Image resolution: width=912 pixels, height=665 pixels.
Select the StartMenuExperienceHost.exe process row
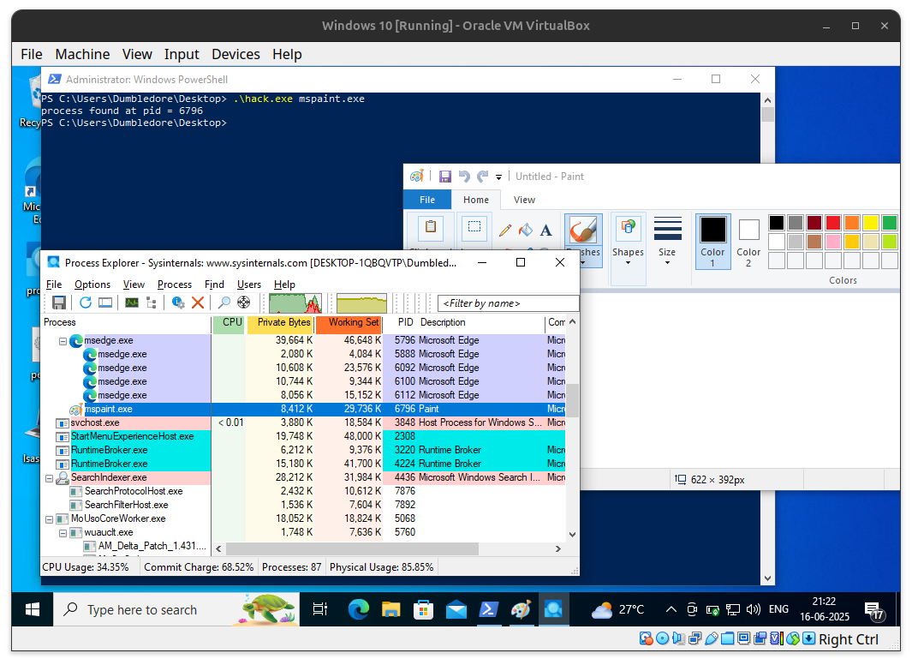[x=304, y=436]
